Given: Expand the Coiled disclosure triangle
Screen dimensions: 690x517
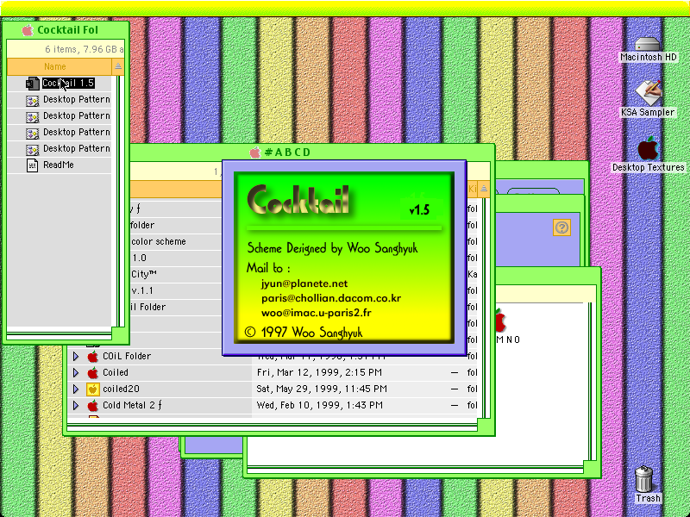Looking at the screenshot, I should tap(76, 373).
